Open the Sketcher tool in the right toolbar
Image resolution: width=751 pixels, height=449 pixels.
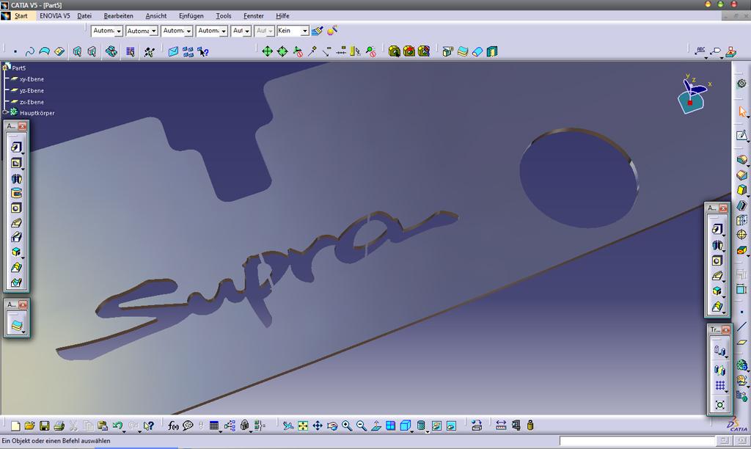pos(741,136)
